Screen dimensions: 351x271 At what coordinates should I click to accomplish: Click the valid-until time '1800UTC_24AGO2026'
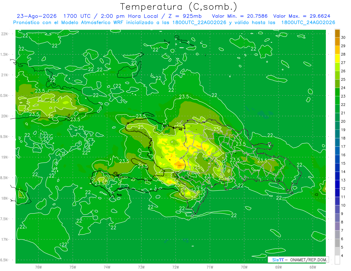pos(308,23)
